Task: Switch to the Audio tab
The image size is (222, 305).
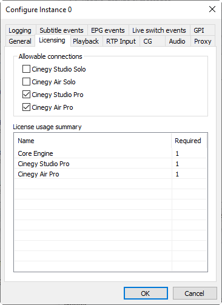Action: tap(177, 41)
